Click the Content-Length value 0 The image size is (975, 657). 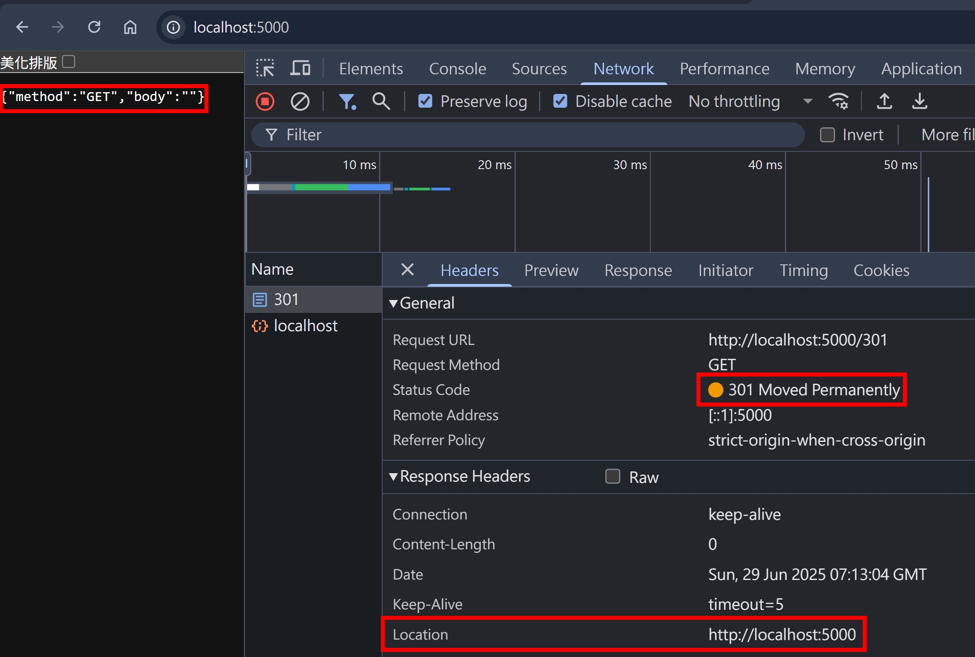[x=713, y=544]
